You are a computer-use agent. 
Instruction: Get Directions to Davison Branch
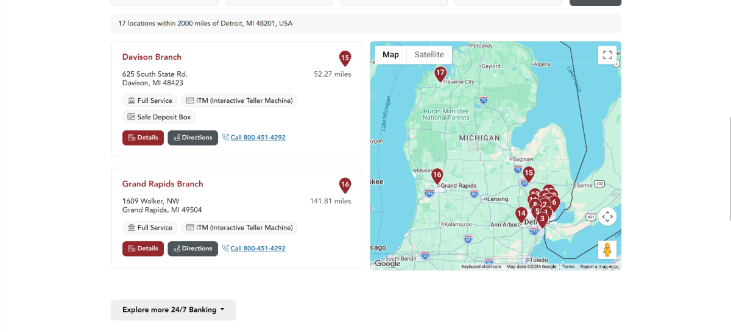click(192, 138)
